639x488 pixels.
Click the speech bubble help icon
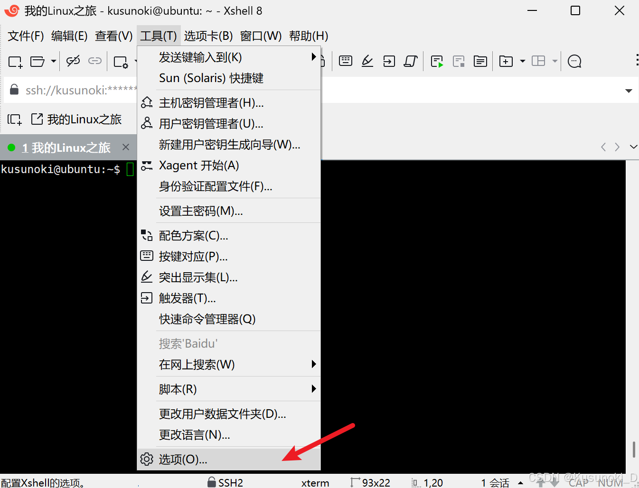click(x=574, y=62)
